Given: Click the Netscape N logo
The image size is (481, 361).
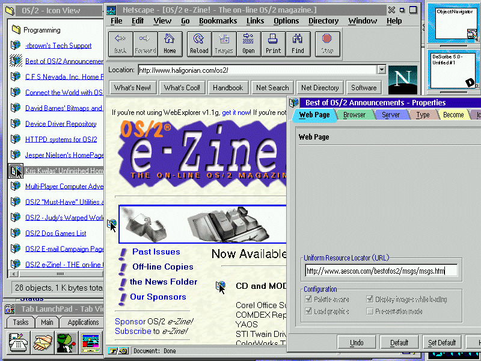Looking at the screenshot, I should [x=402, y=79].
